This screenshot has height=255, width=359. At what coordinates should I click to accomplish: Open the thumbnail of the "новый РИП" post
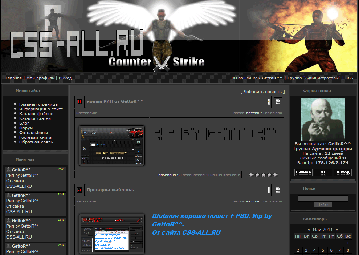click(x=112, y=146)
